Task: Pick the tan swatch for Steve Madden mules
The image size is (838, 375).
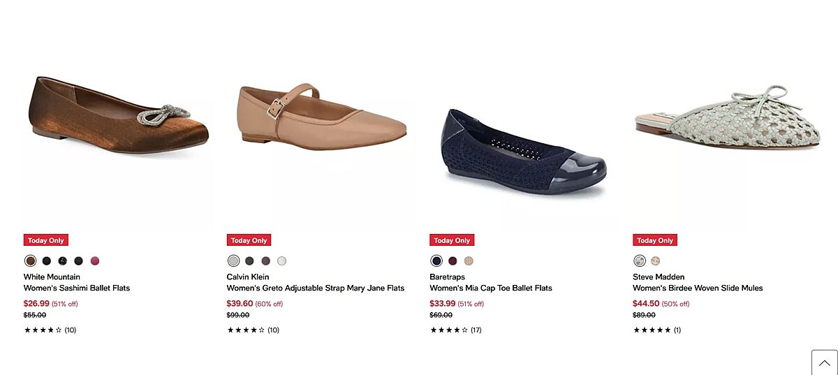Action: [655, 261]
